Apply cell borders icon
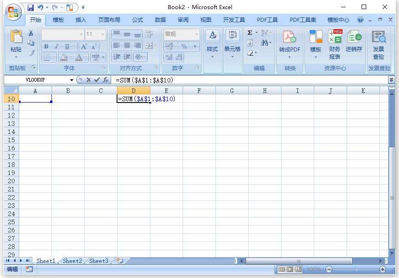The image size is (399, 278). [46, 57]
